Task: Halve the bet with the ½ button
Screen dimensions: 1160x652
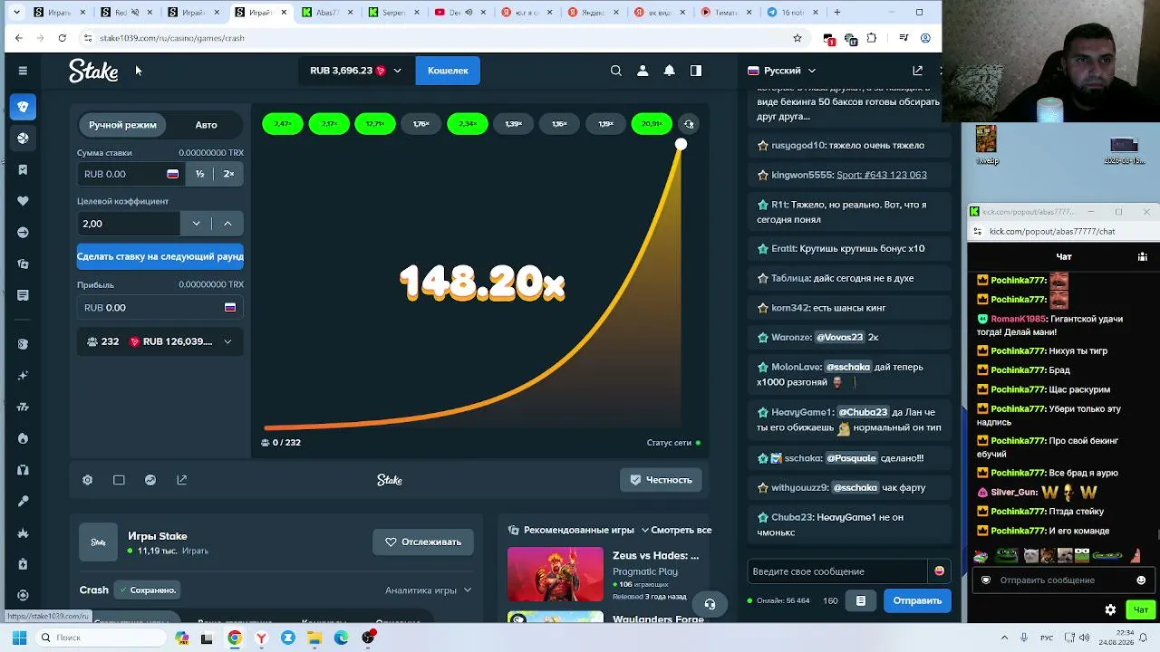Action: click(x=199, y=174)
